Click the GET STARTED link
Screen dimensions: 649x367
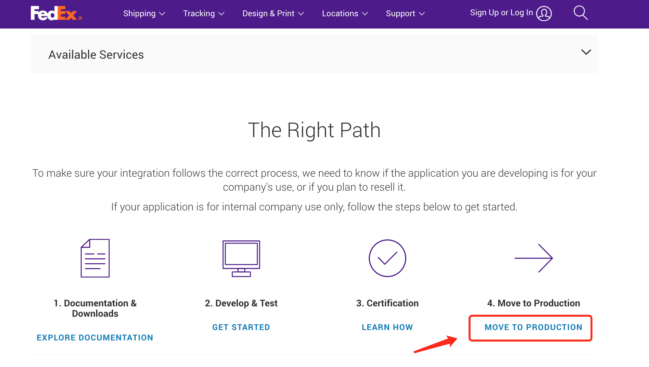[241, 327]
